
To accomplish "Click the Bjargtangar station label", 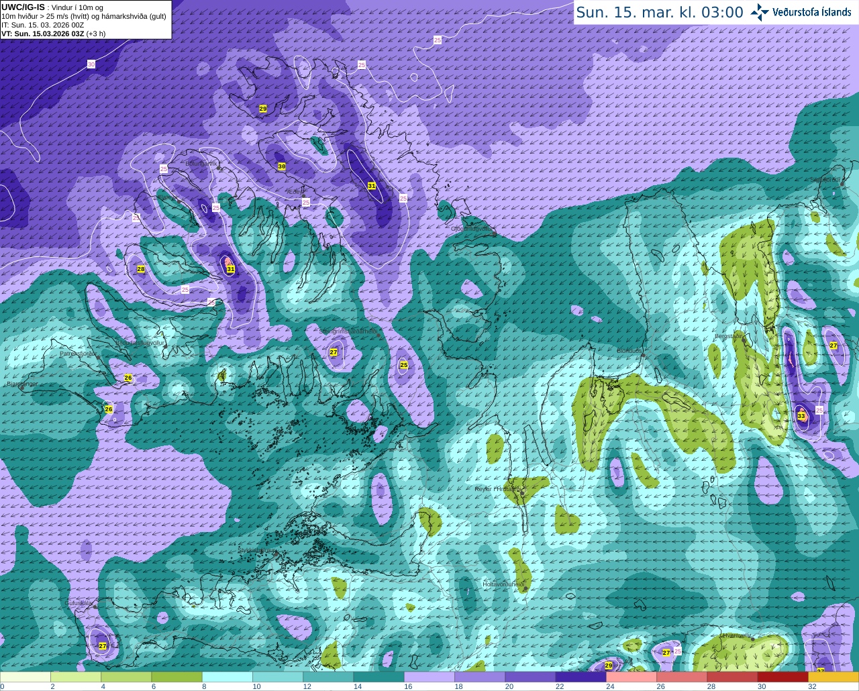I will [x=22, y=384].
